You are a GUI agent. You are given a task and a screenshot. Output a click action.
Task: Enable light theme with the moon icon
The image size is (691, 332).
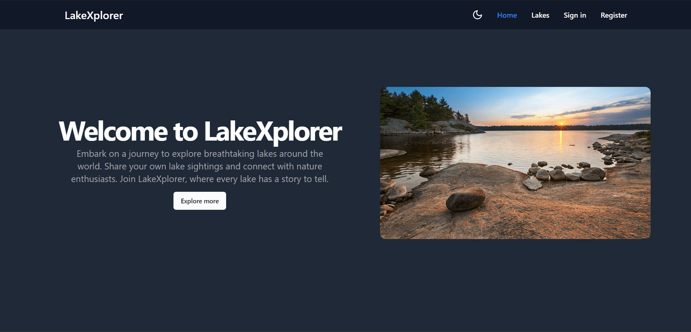[477, 15]
